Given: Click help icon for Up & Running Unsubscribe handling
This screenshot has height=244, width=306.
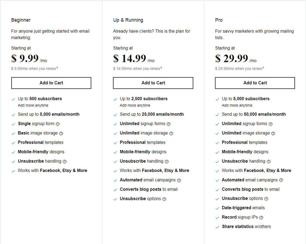Looking at the screenshot, I should tap(167, 162).
